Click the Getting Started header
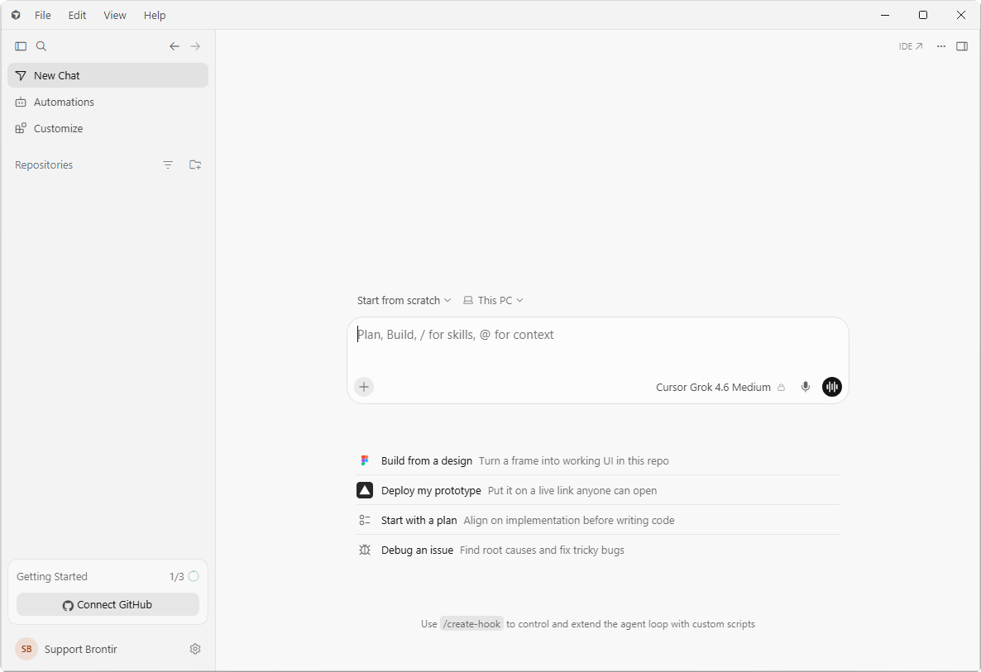Image resolution: width=981 pixels, height=672 pixels. pos(52,576)
